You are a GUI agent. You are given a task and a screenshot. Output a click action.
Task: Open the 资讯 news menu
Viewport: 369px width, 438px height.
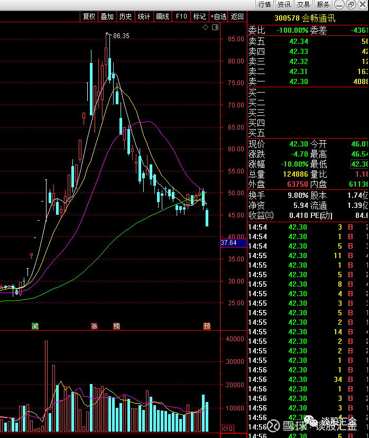[x=284, y=5]
